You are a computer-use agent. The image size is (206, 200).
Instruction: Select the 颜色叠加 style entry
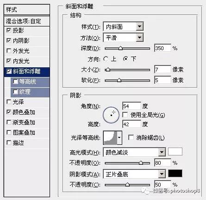coord(27,112)
